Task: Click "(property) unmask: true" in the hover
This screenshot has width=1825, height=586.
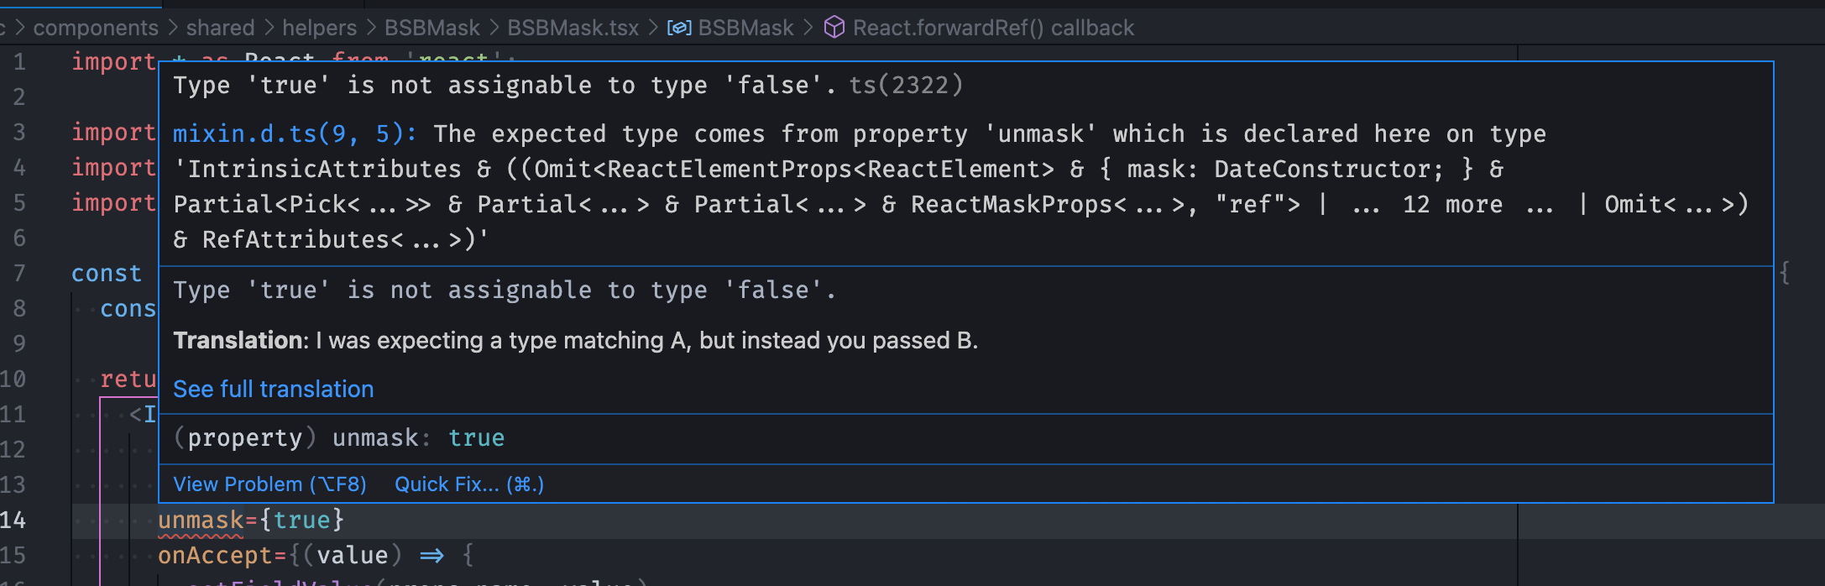Action: (x=337, y=437)
